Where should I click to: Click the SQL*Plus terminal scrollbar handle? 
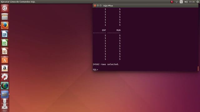[198, 68]
